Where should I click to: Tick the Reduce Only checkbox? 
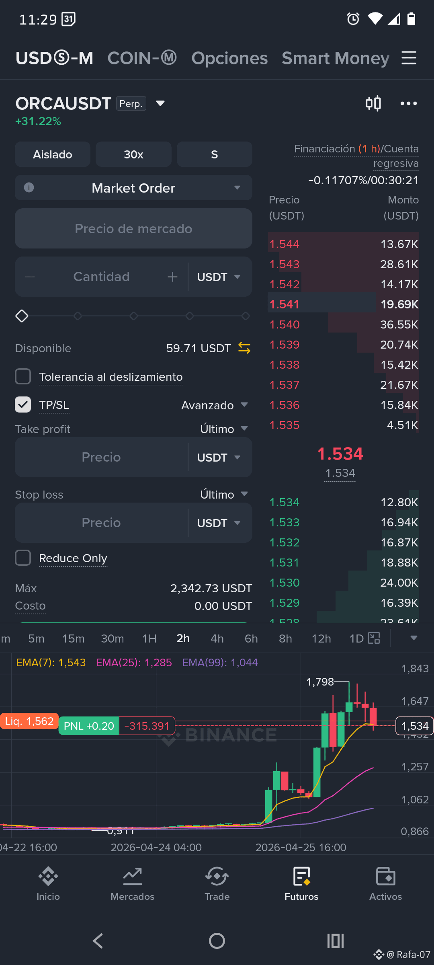23,558
